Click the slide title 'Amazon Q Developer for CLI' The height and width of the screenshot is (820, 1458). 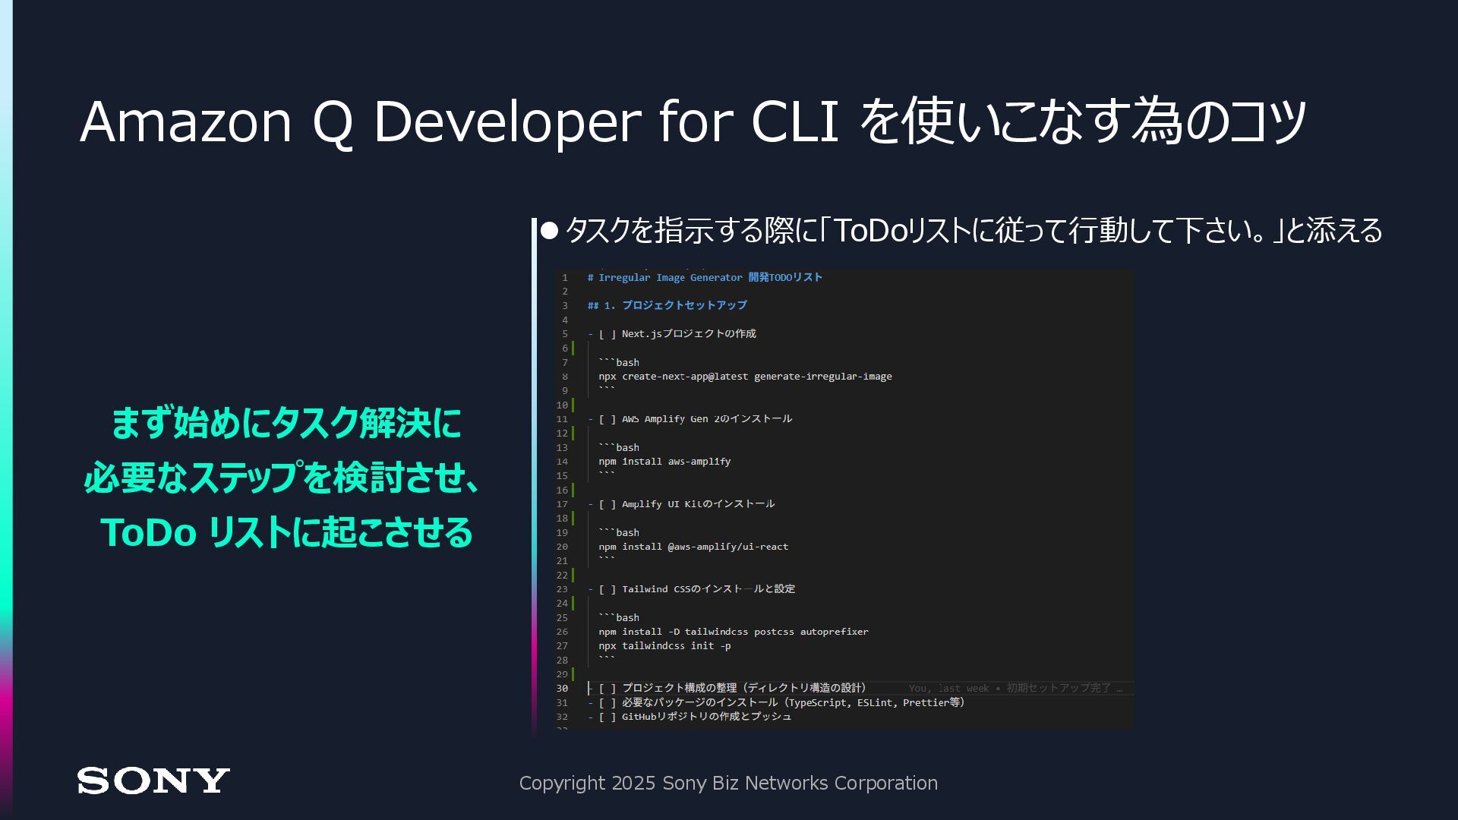click(x=459, y=121)
